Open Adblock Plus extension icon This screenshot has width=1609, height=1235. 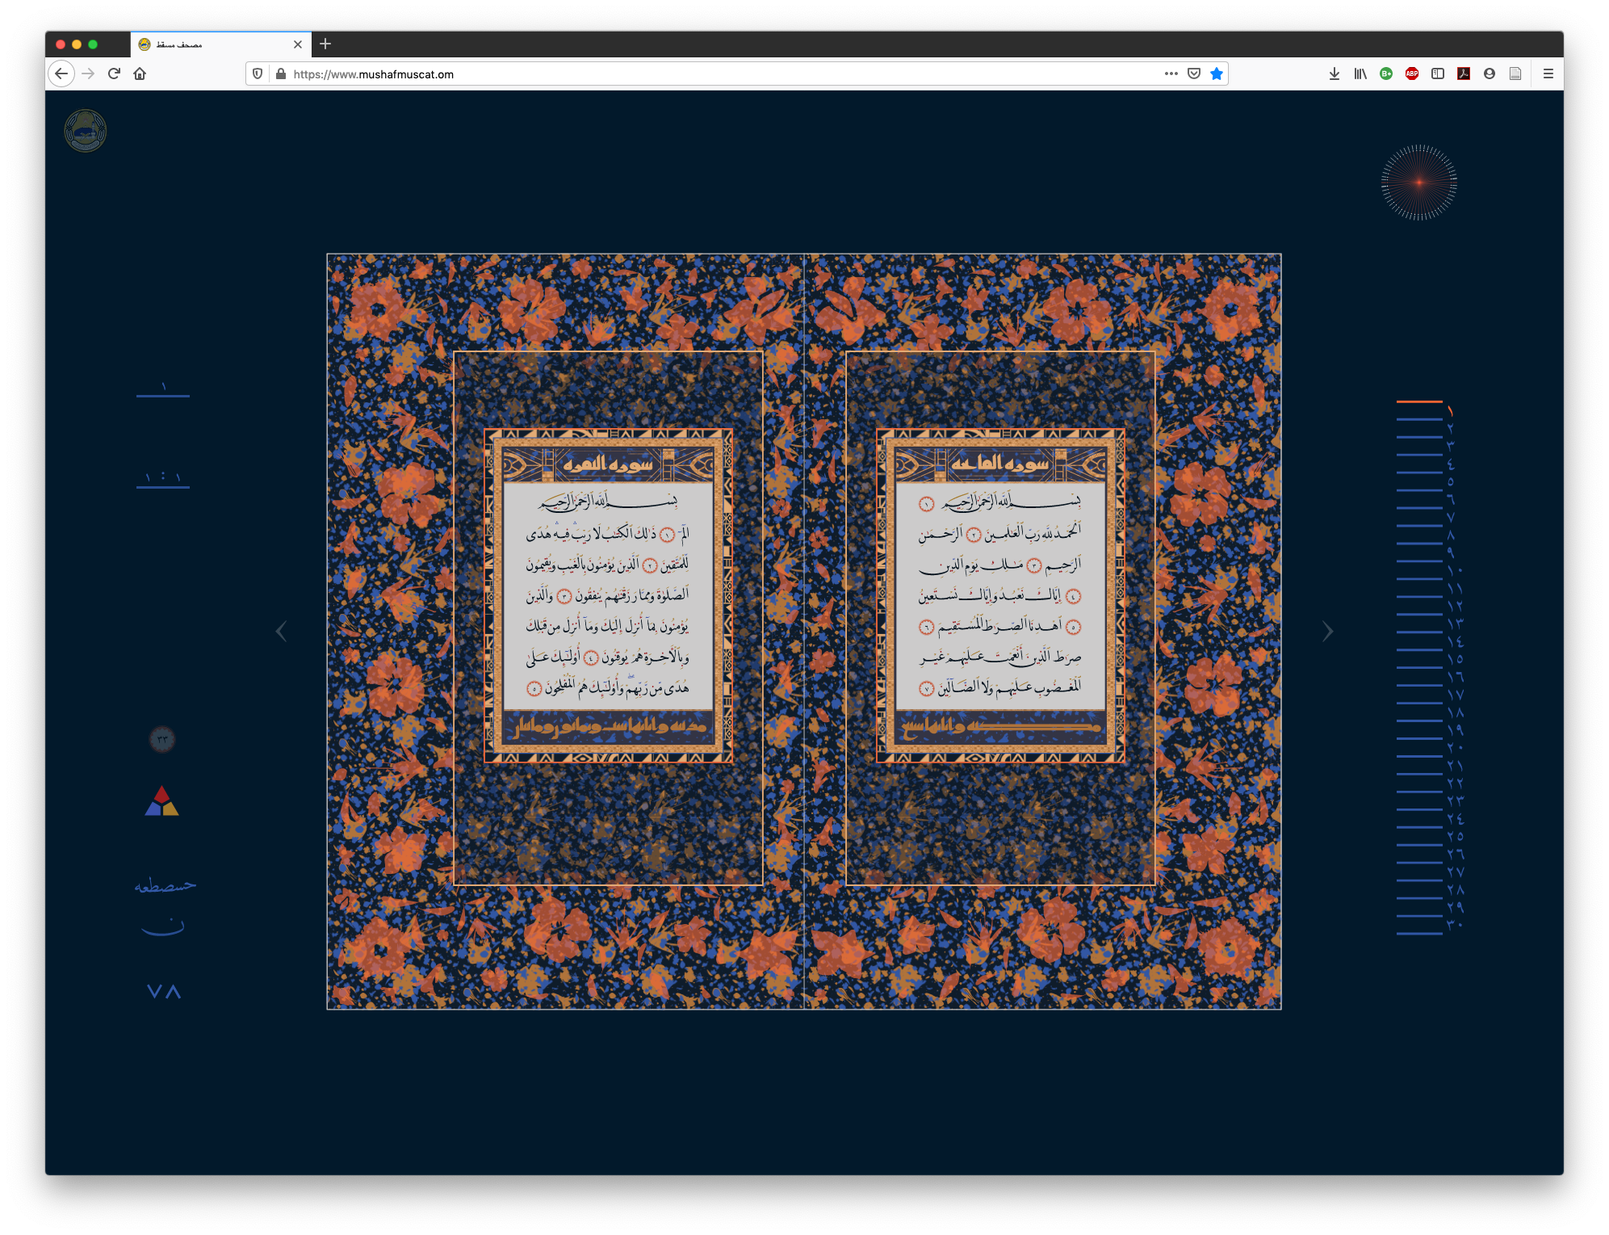(x=1411, y=74)
